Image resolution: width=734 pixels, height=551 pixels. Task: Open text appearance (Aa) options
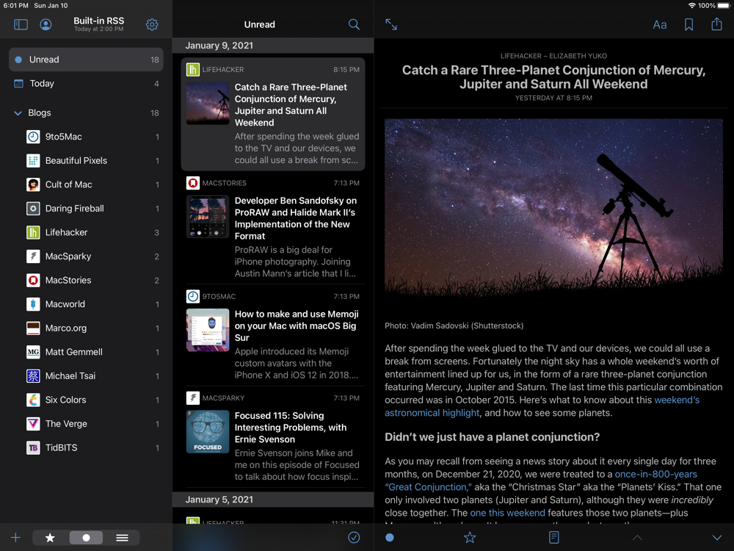point(660,25)
